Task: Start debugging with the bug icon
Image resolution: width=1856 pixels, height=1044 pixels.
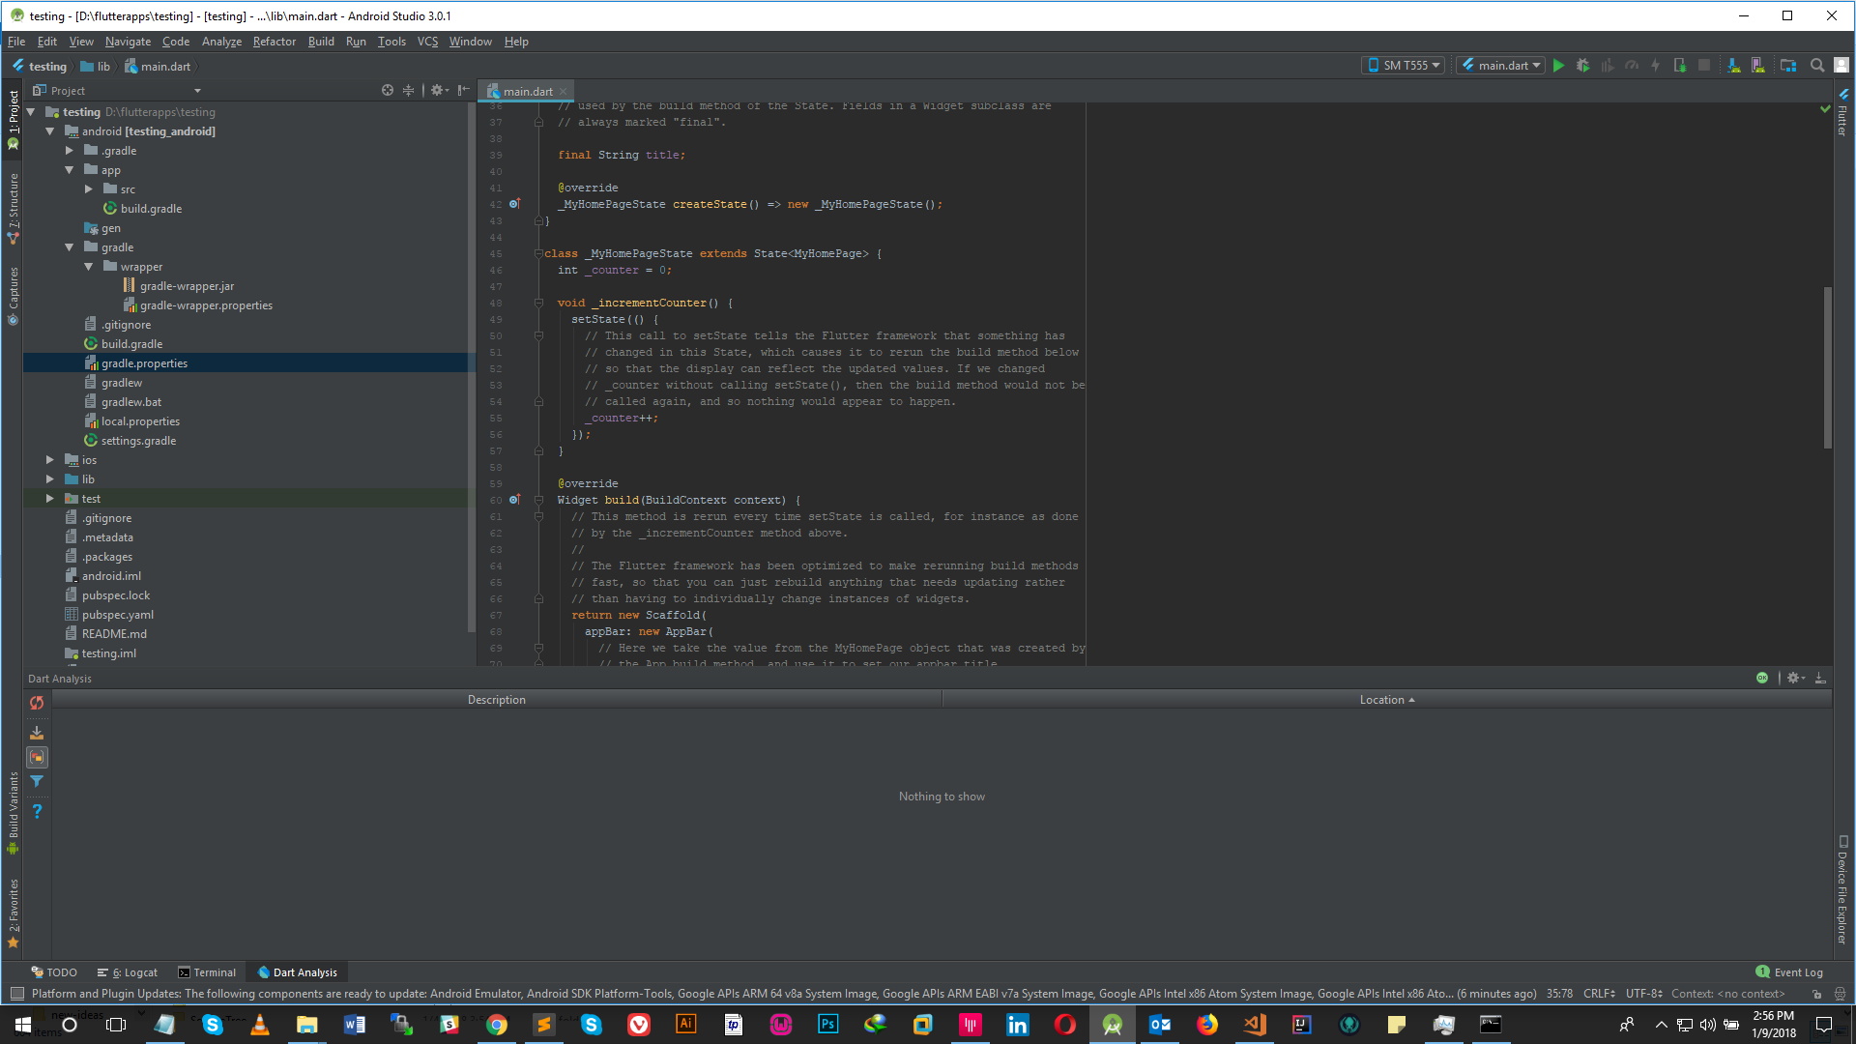Action: [1582, 66]
